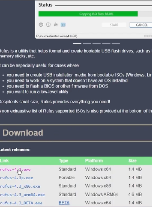Click the Copying ISO files progress bar
The height and width of the screenshot is (207, 152).
point(95,14)
